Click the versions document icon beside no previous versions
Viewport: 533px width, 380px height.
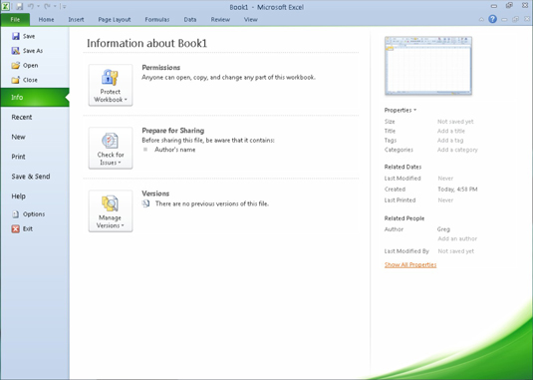click(145, 203)
